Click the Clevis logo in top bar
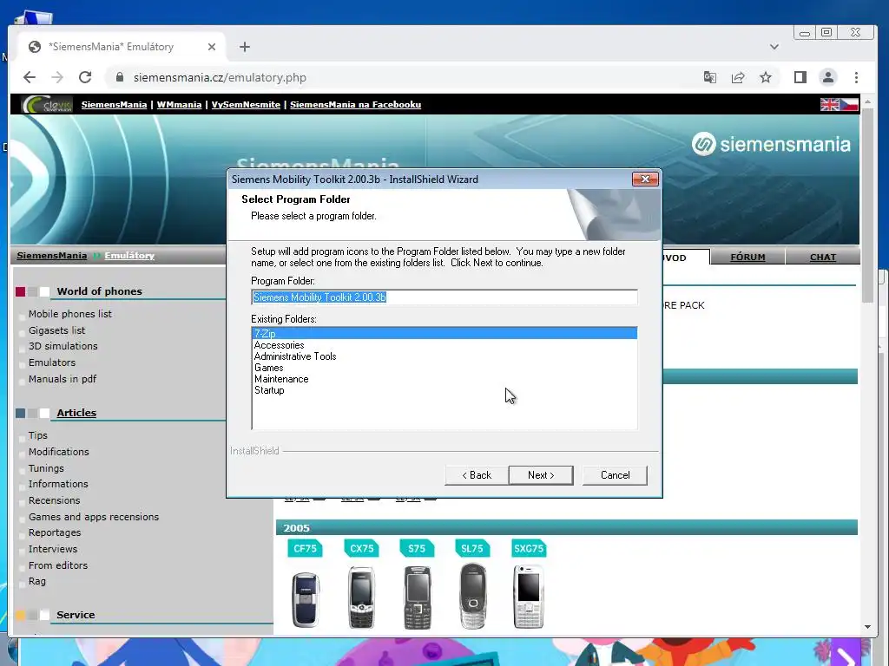This screenshot has width=889, height=666. pyautogui.click(x=47, y=104)
